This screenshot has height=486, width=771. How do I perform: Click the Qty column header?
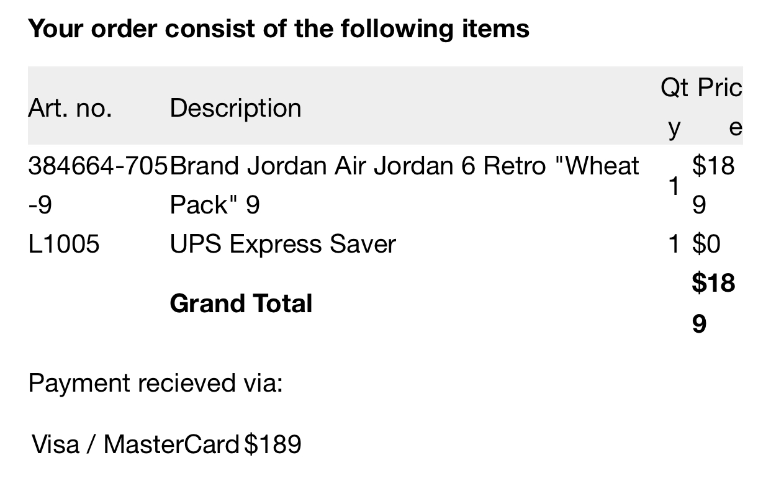tap(674, 107)
